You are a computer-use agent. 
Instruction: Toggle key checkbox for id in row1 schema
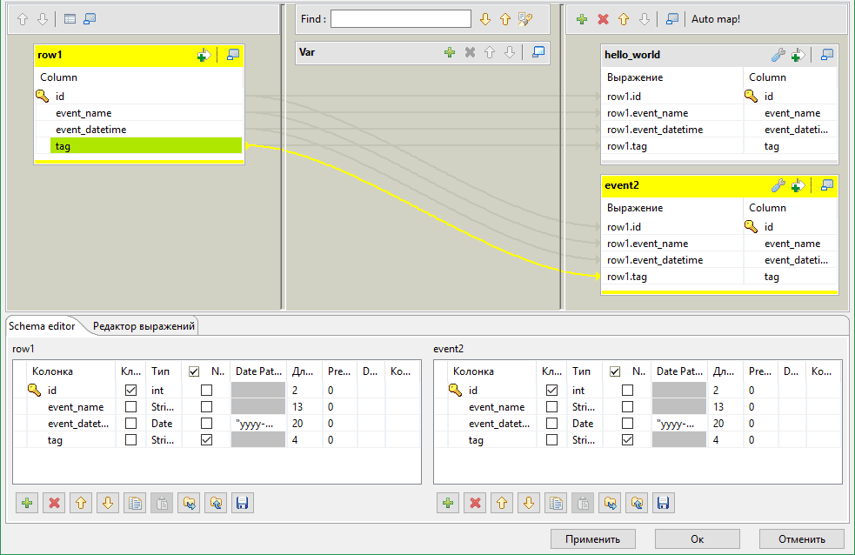[x=130, y=391]
